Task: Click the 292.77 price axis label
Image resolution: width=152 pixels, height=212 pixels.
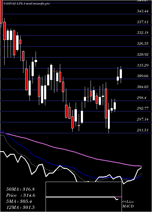Action: point(143,108)
